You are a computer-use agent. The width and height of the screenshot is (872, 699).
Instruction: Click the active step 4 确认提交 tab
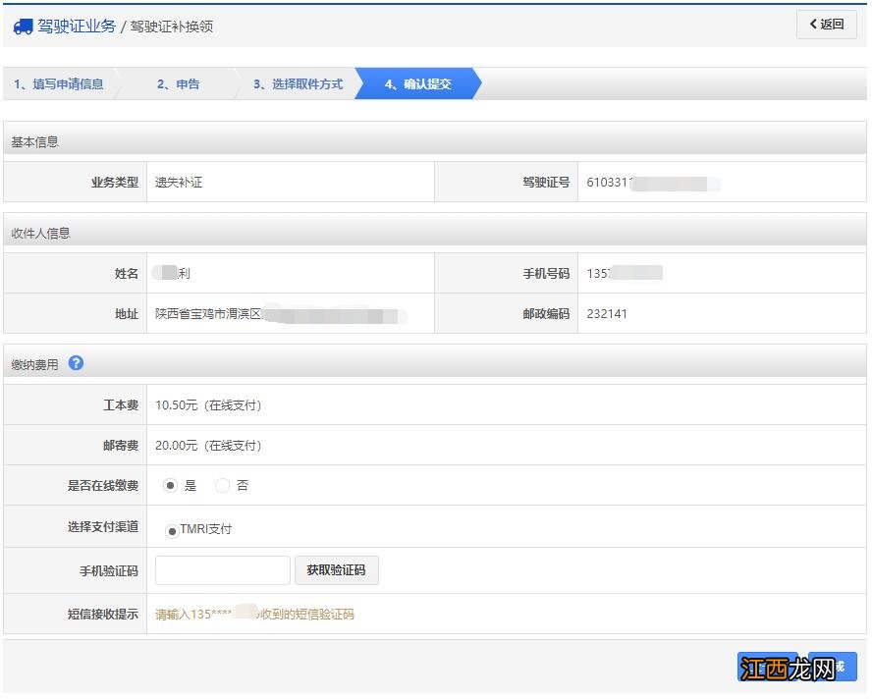pyautogui.click(x=417, y=83)
